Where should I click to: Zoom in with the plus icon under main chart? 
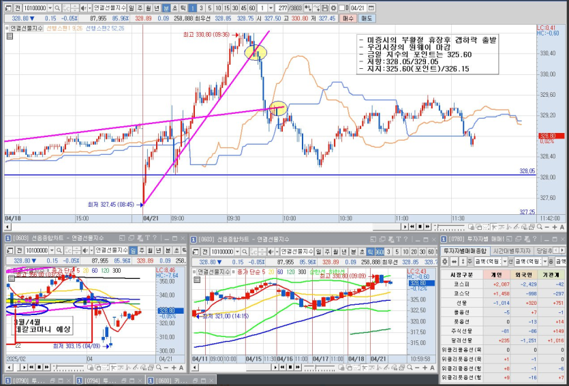tap(555, 227)
